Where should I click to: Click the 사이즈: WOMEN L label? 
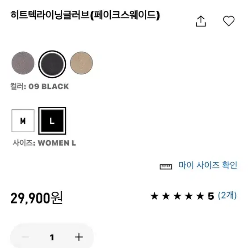(44, 143)
